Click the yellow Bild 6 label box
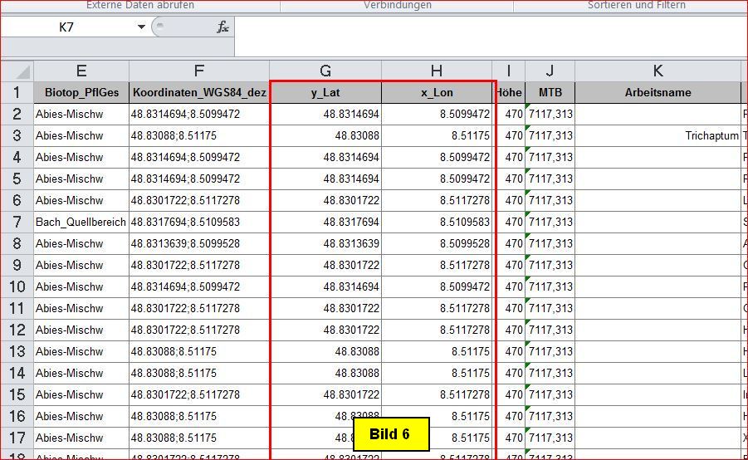Screen dimensions: 748x460 (x=390, y=434)
